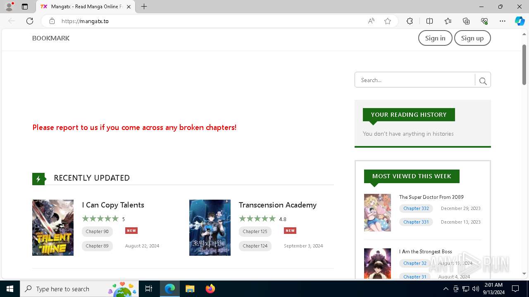Click the August 22, 2024 date text

coord(142,246)
